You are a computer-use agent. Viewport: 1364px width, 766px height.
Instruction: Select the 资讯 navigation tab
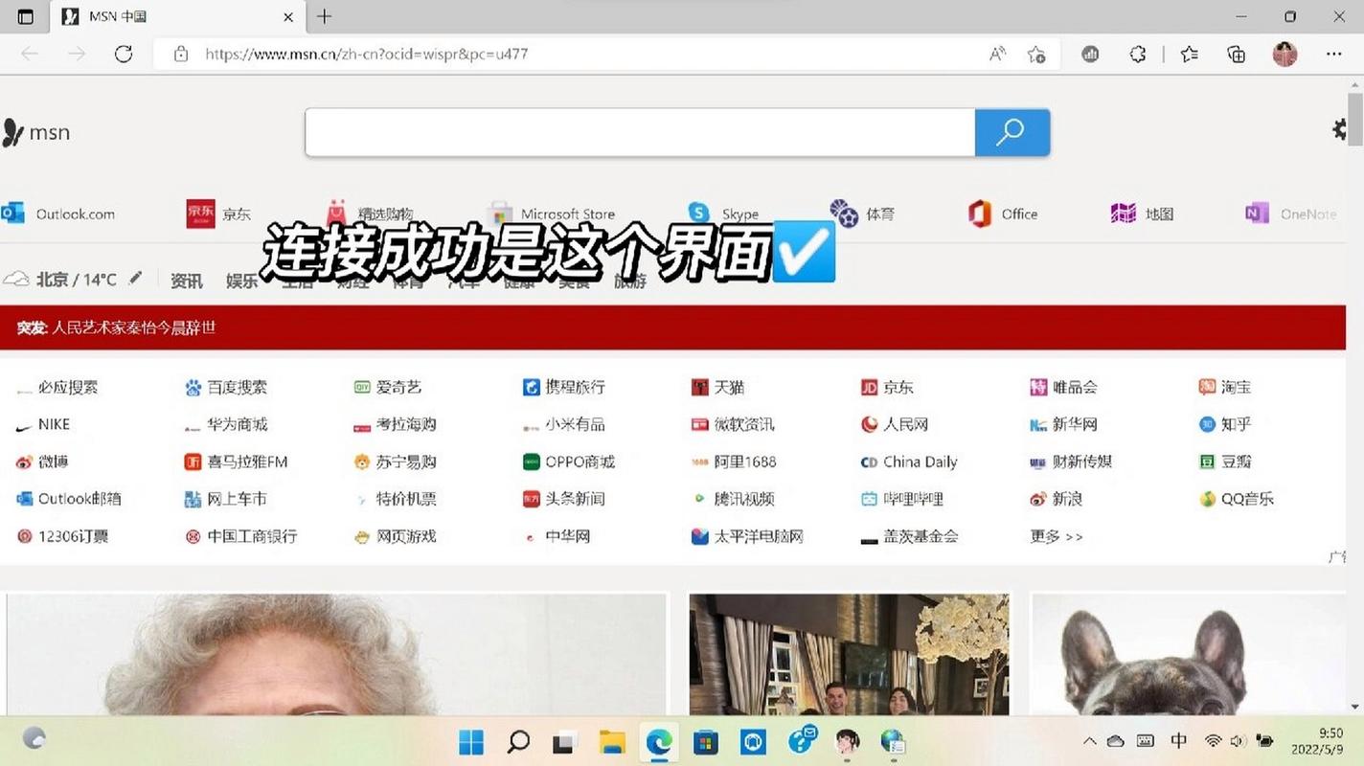(x=186, y=281)
